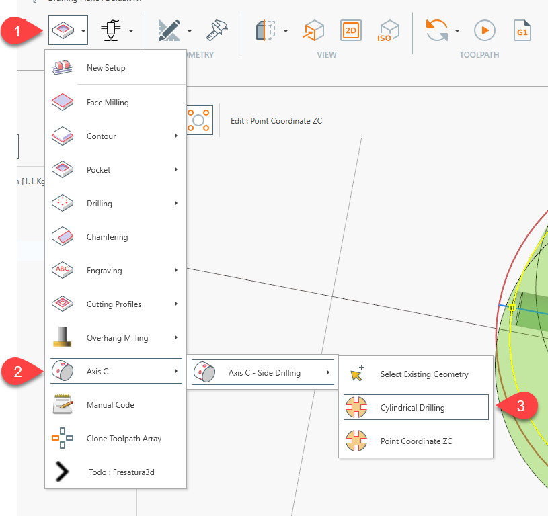
Task: Choose Point Coordinate ZC in submenu
Action: [416, 441]
